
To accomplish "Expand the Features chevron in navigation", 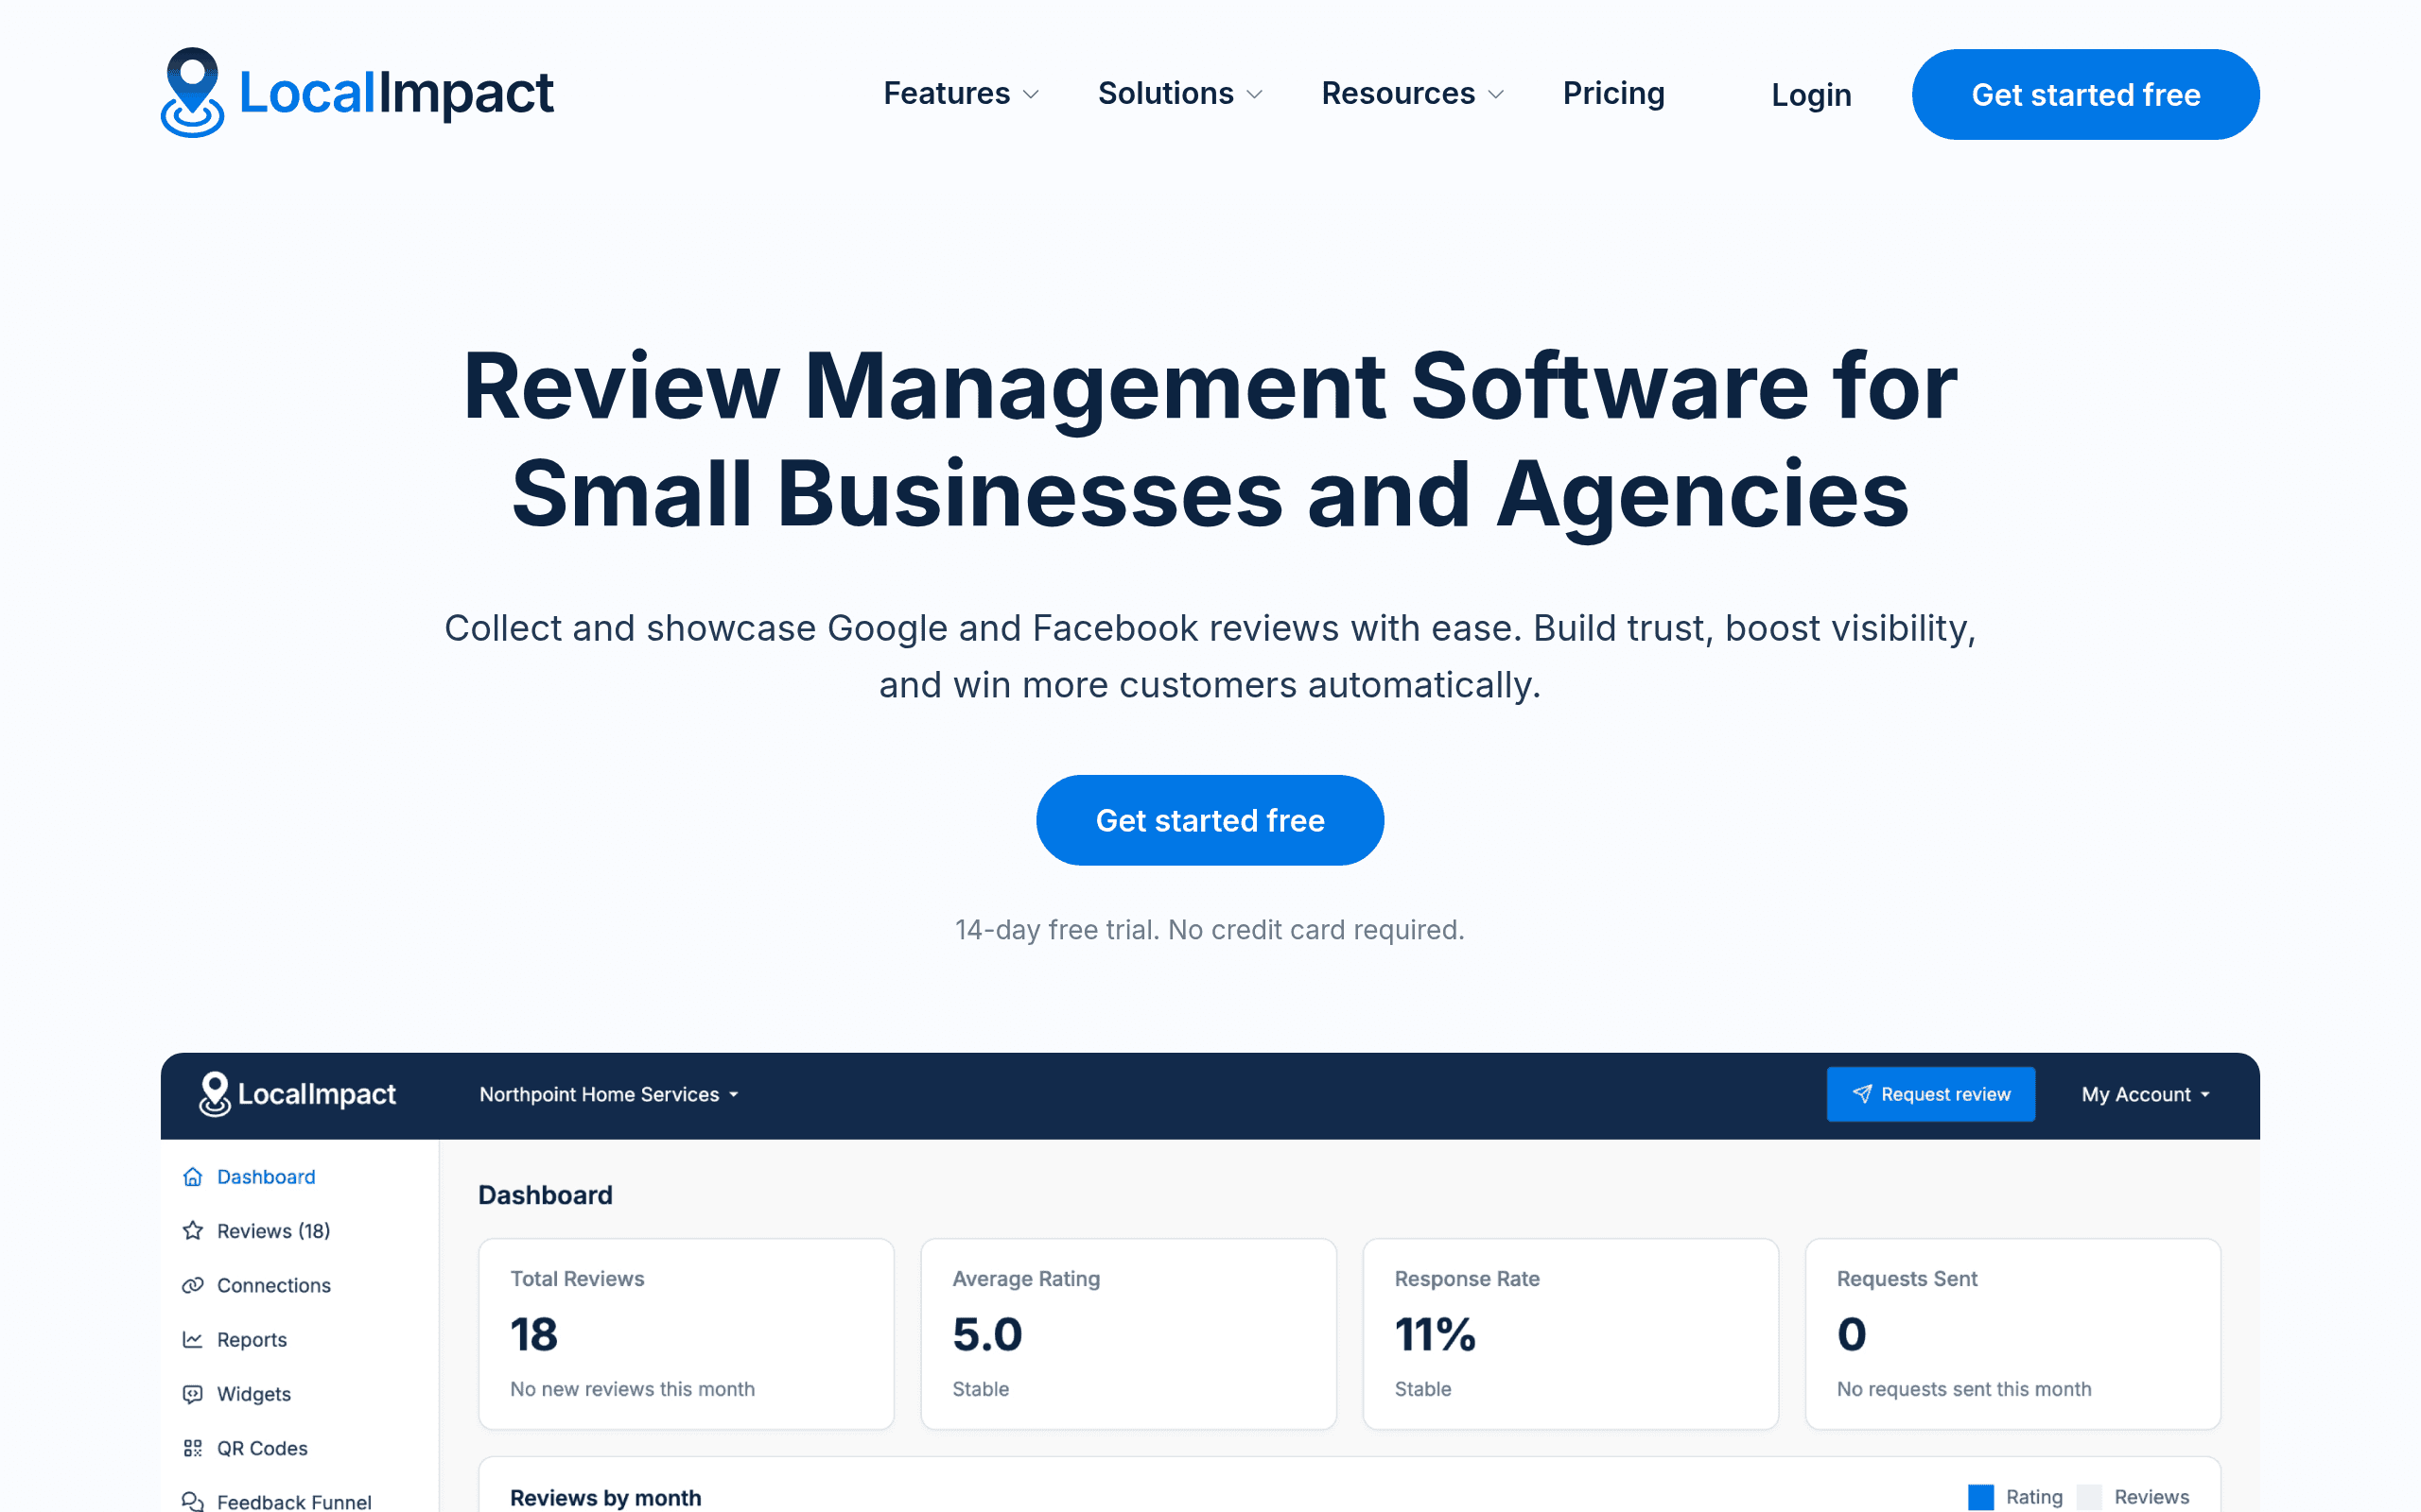I will pos(1032,94).
